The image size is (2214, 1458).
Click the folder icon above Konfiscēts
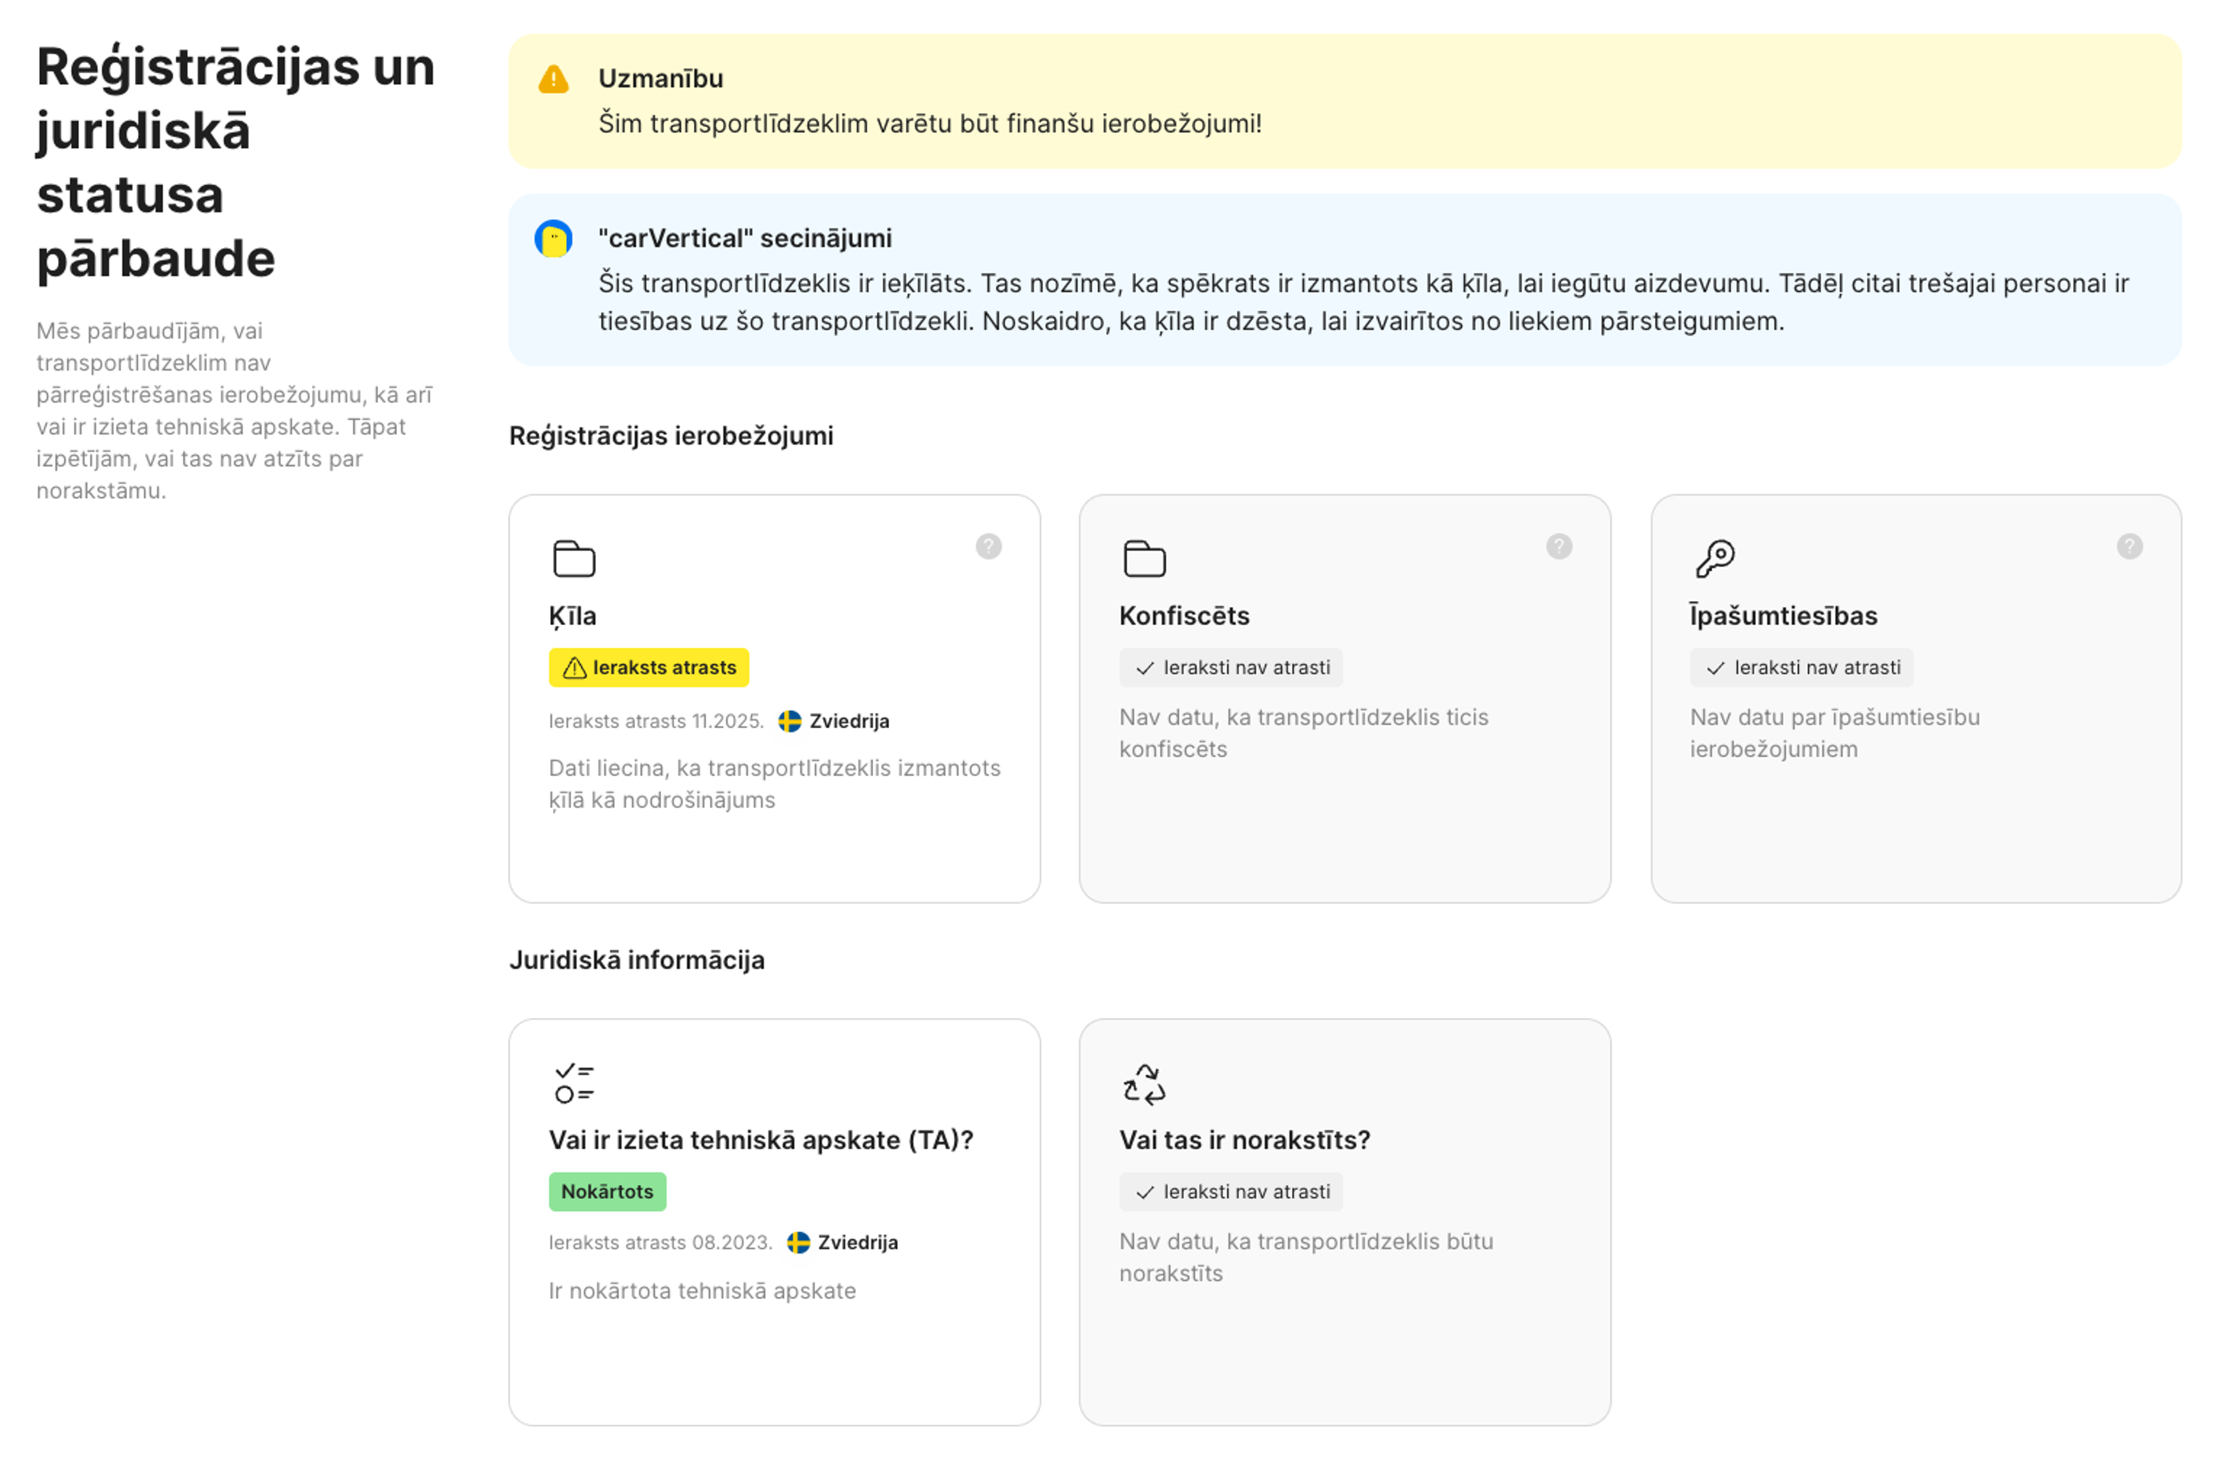(x=1144, y=558)
